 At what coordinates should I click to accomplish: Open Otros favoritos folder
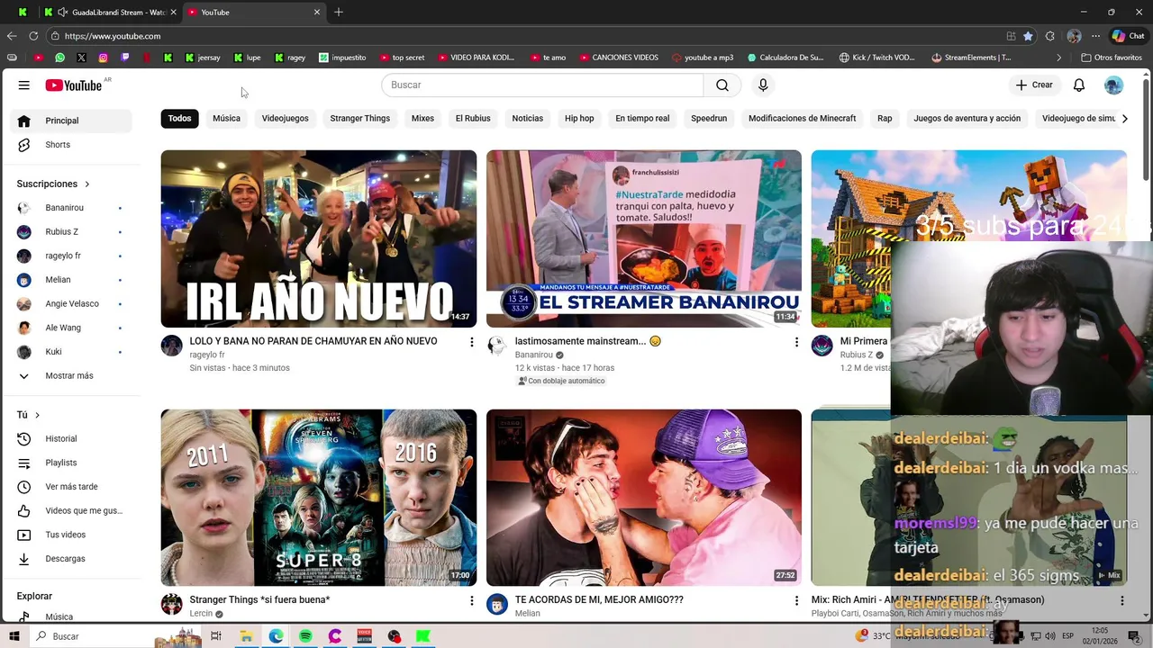1111,58
